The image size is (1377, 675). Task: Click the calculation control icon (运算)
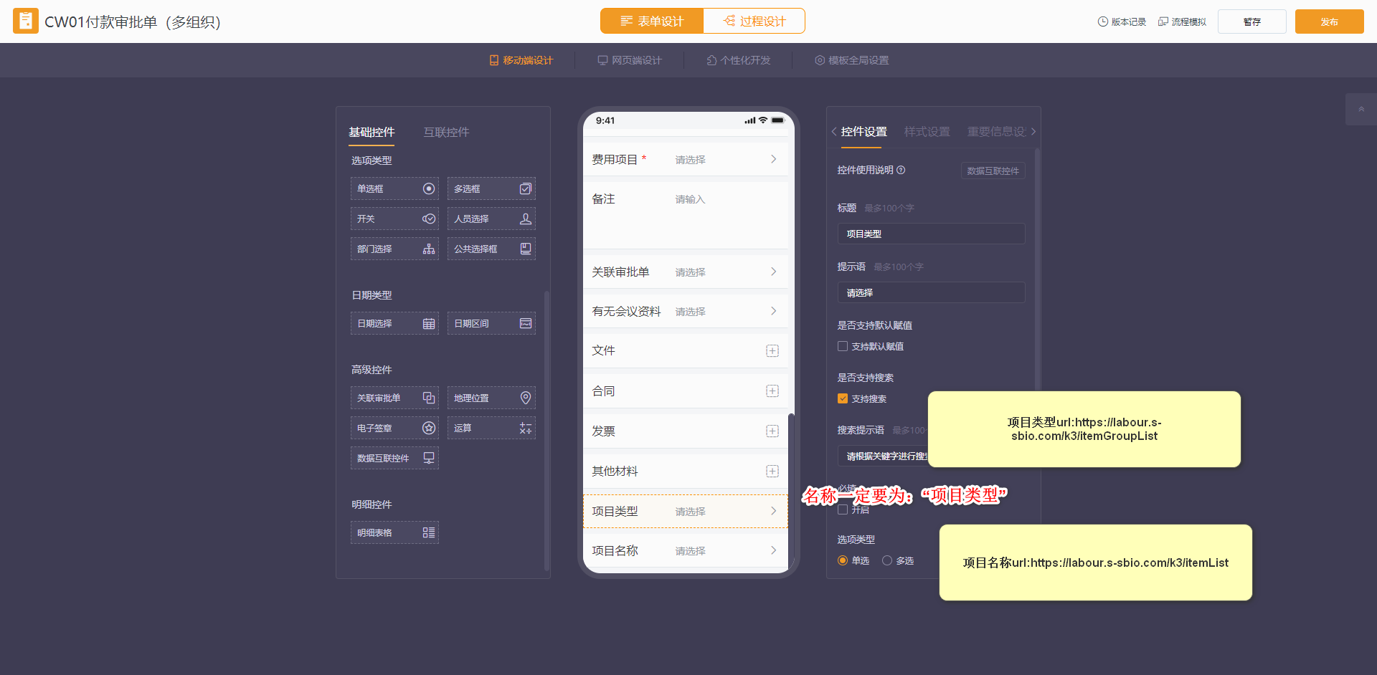(525, 428)
